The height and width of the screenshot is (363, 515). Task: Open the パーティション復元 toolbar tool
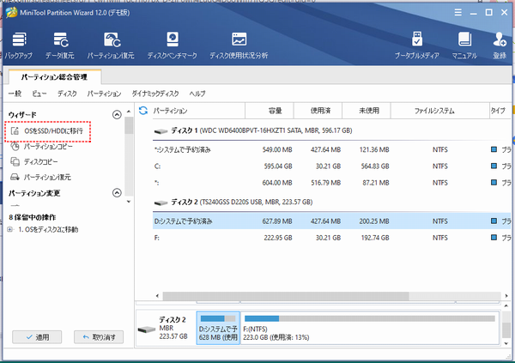point(111,45)
